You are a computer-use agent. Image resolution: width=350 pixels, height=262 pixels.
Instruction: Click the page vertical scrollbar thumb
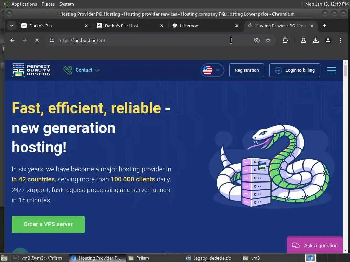click(x=345, y=70)
